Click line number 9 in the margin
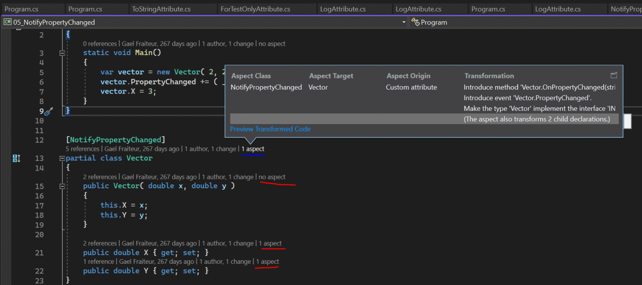The width and height of the screenshot is (642, 285). click(42, 111)
